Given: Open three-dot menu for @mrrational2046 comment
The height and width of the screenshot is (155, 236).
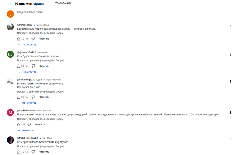Looking at the screenshot, I should (231, 27).
